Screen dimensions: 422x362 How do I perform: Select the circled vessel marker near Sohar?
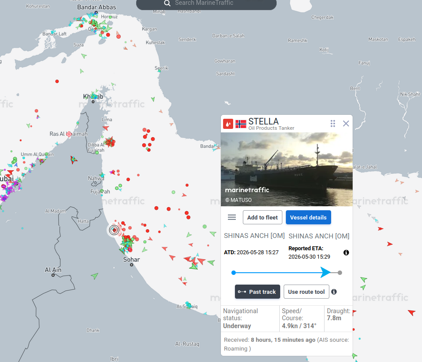pyautogui.click(x=114, y=230)
